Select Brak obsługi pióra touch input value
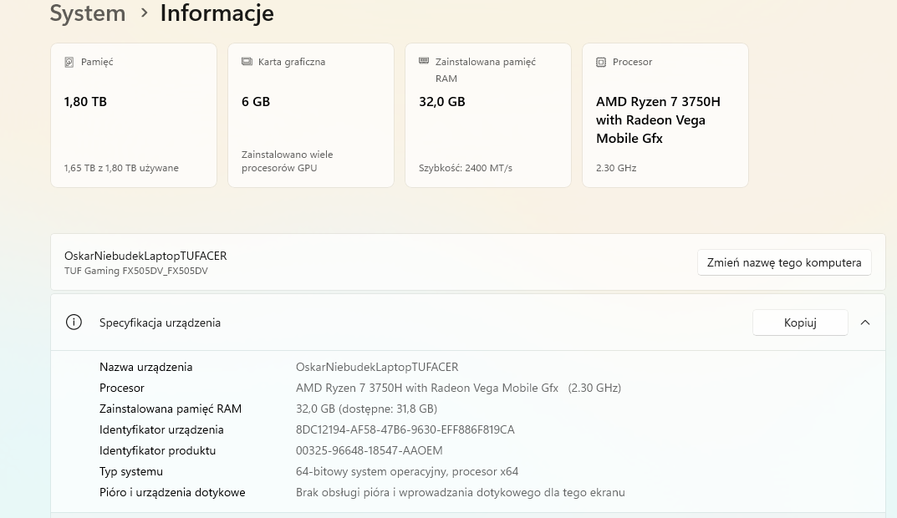The width and height of the screenshot is (897, 518). click(x=461, y=492)
